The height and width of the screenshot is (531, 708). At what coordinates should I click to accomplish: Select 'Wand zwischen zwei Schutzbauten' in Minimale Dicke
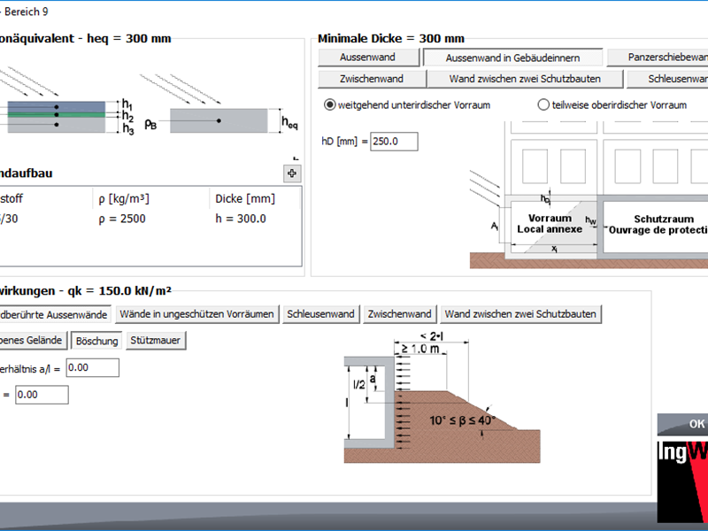coord(525,79)
